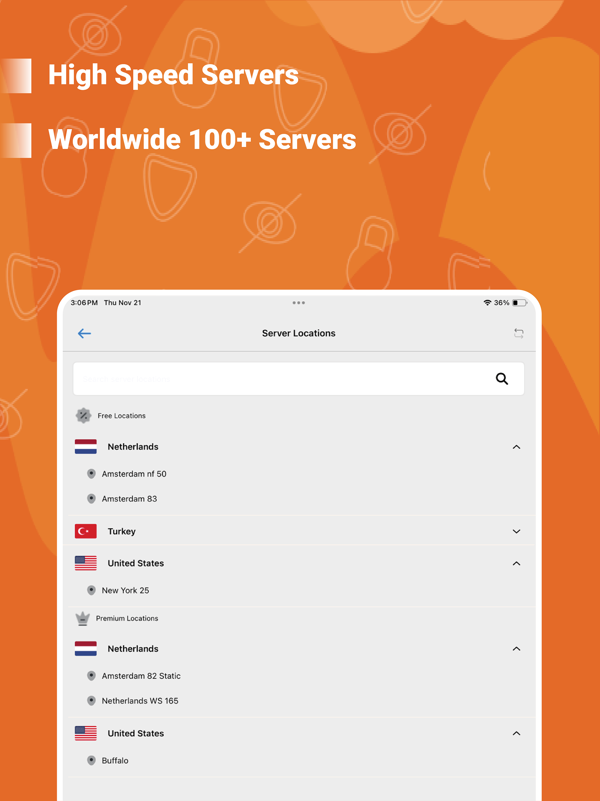Collapse the premium Netherlands chevron
600x801 pixels.
click(517, 649)
